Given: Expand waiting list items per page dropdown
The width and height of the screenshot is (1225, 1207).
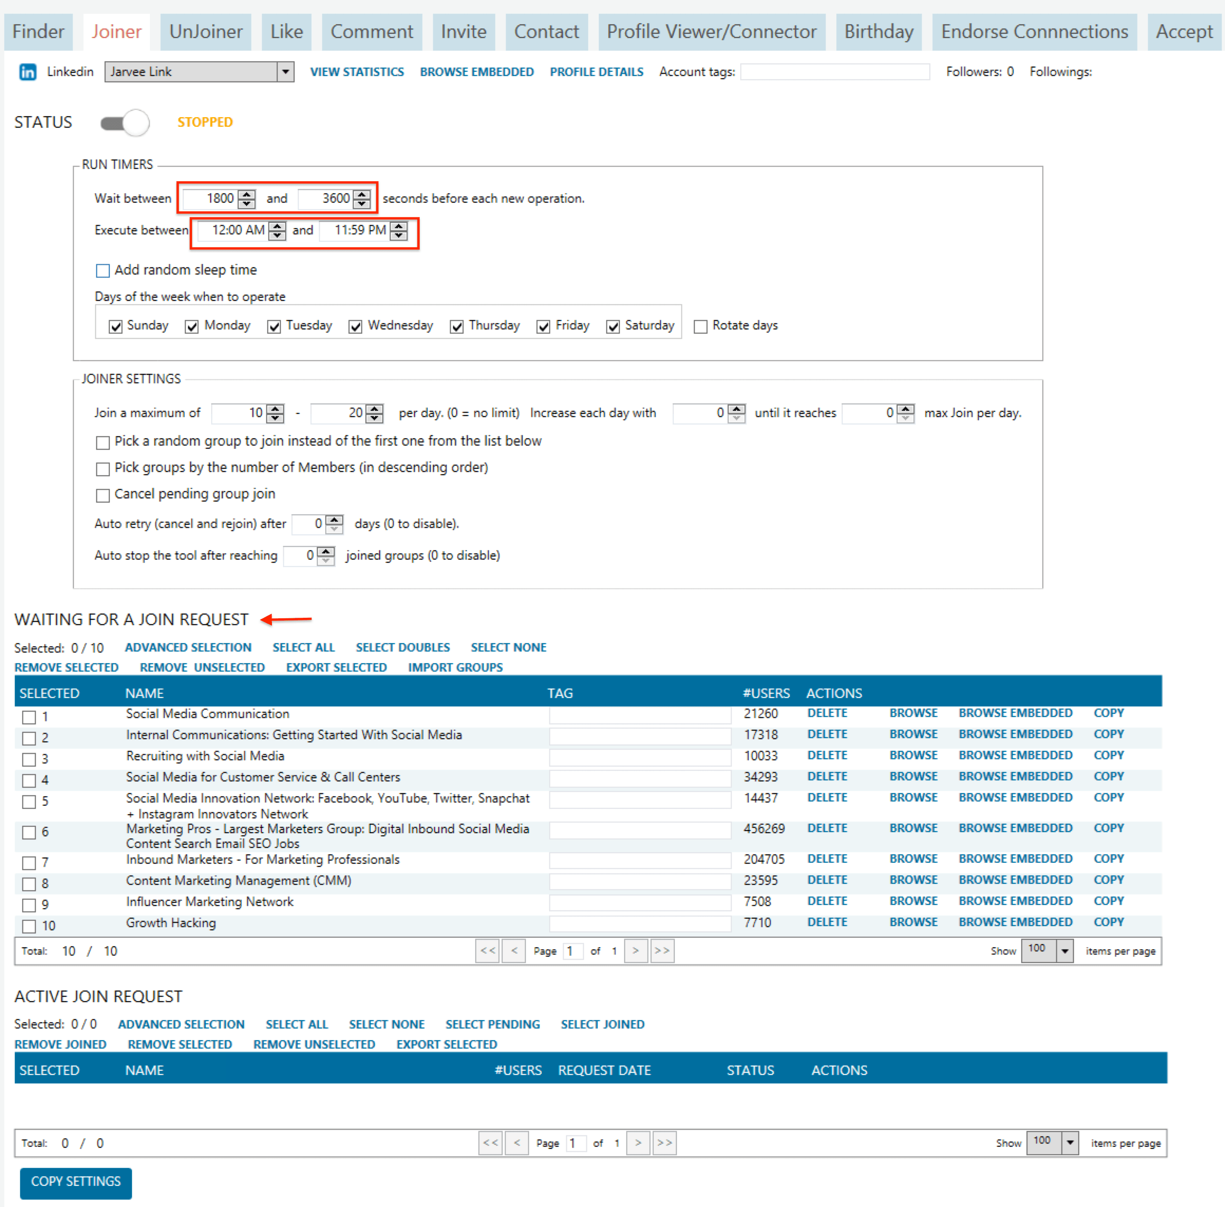Looking at the screenshot, I should (x=1065, y=950).
